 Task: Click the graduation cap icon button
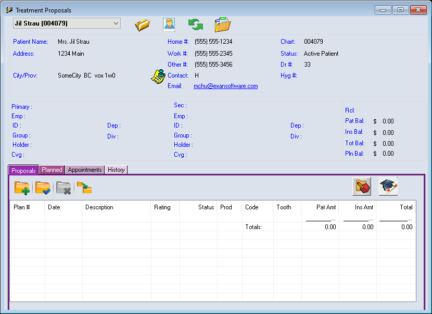point(388,186)
